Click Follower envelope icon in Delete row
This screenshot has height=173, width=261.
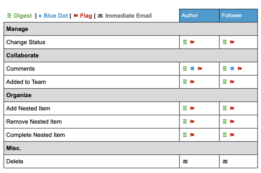tap(225, 161)
